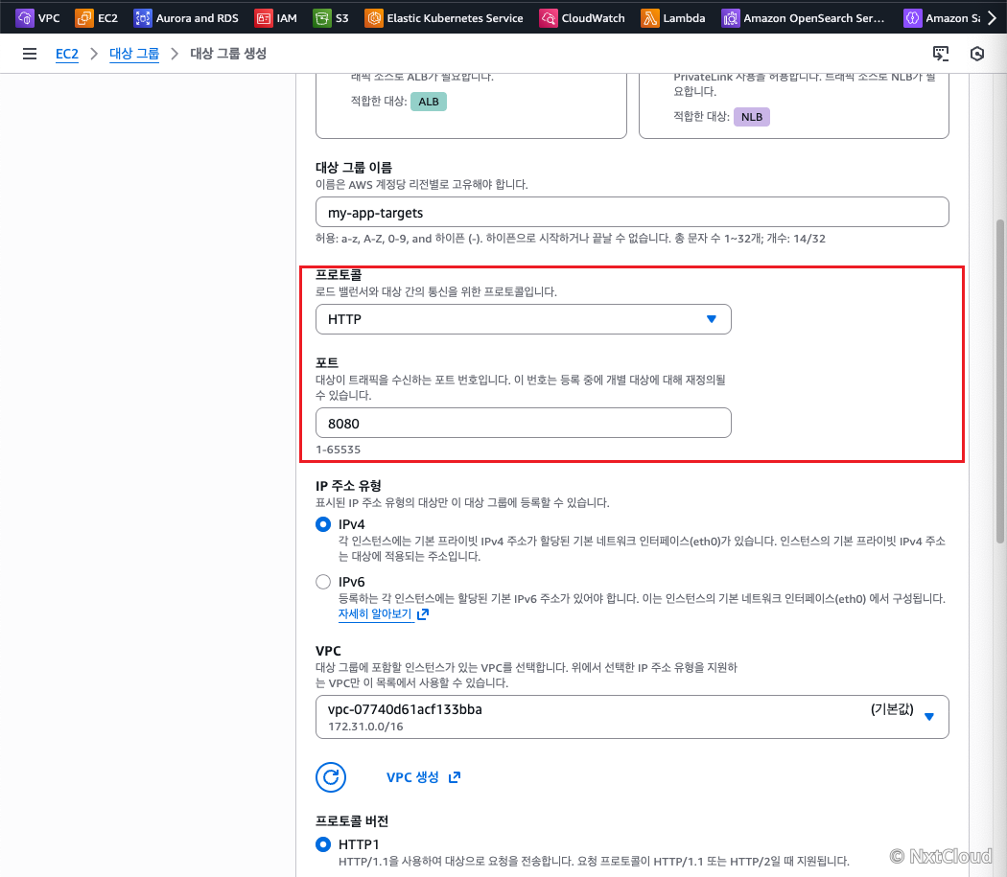Show more favorites with right chevron

(993, 18)
